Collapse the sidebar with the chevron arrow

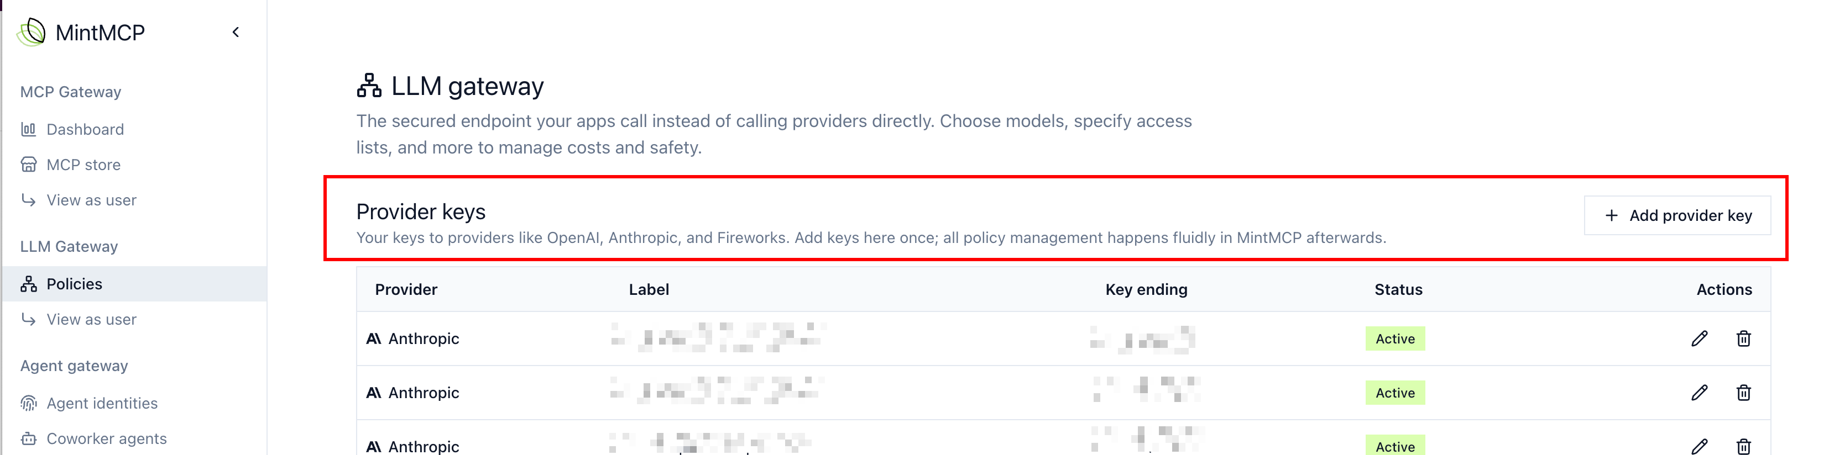[x=236, y=32]
